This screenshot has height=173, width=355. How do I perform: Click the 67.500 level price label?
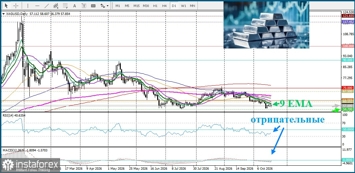(348, 91)
